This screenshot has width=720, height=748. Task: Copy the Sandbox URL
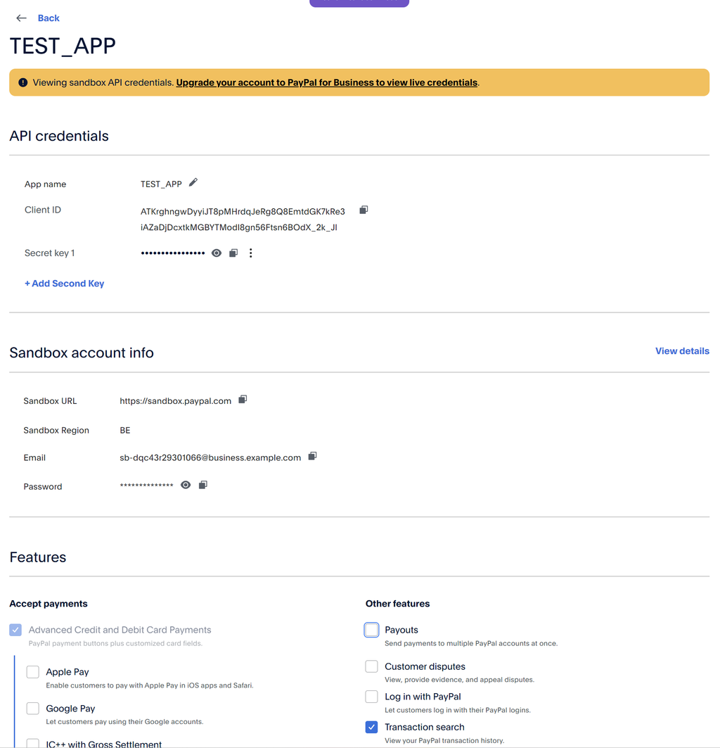(x=243, y=399)
